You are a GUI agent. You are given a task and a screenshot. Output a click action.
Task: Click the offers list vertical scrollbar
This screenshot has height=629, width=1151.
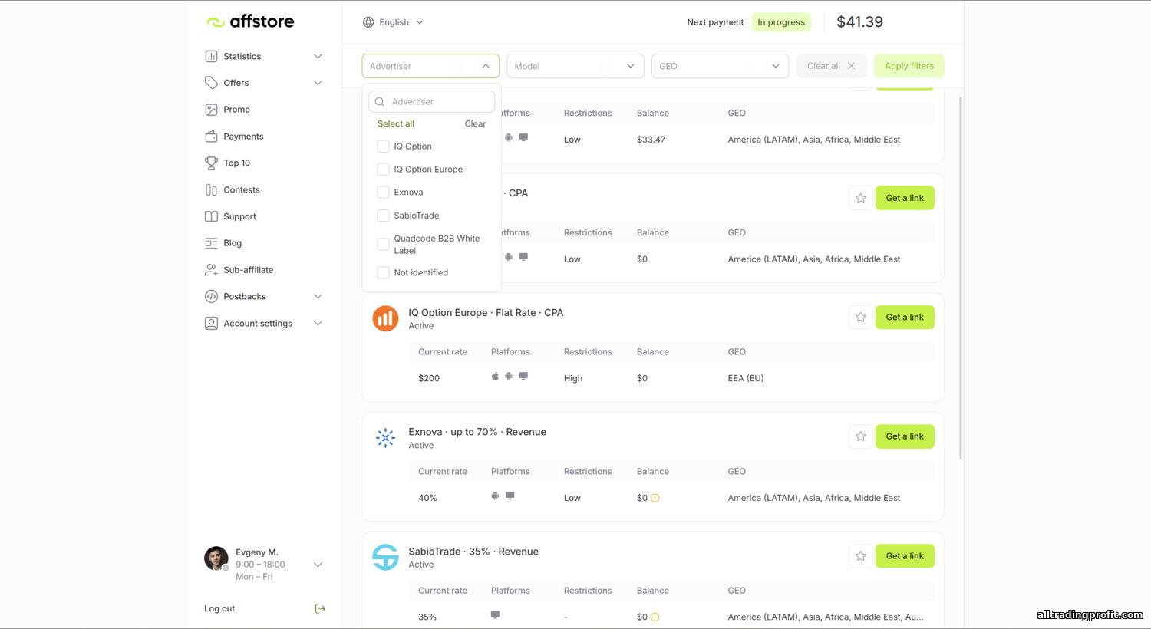(961, 278)
